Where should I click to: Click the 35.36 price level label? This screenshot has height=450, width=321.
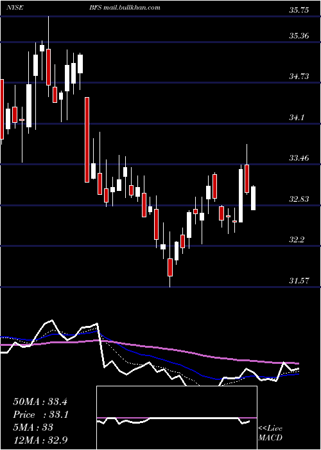pos(299,36)
